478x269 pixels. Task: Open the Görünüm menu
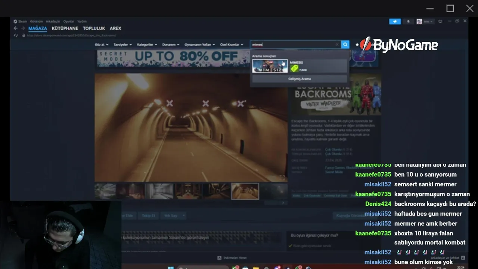click(x=37, y=21)
